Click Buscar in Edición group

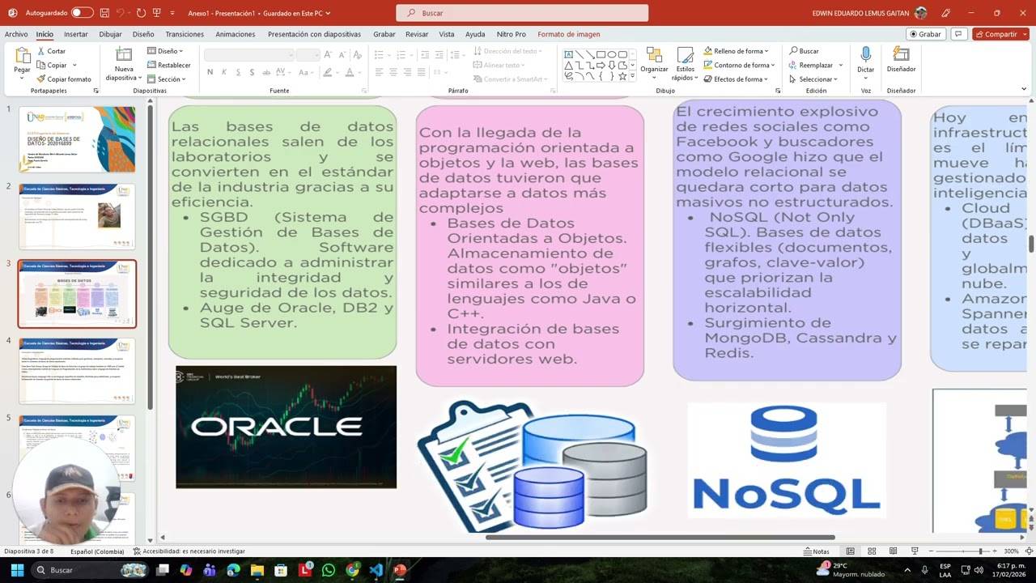(x=804, y=51)
